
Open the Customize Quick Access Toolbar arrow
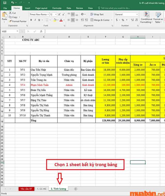tap(29, 3)
